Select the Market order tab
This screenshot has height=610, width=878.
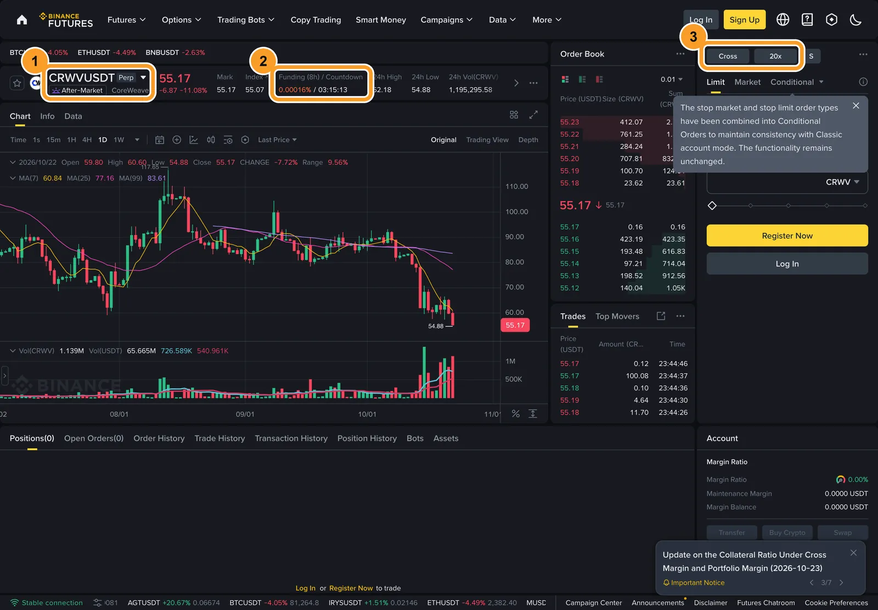[x=747, y=82]
